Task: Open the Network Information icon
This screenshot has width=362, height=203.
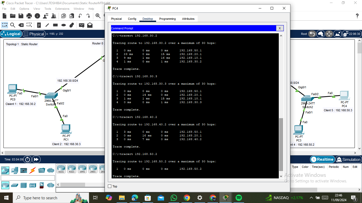Action: click(x=37, y=16)
